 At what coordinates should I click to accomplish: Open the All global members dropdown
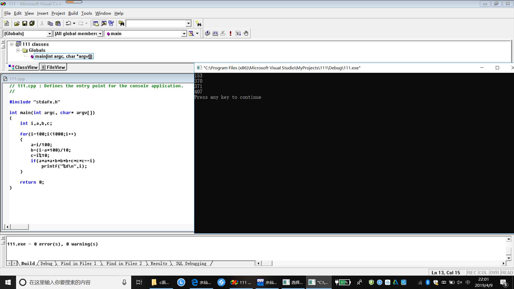coord(100,33)
